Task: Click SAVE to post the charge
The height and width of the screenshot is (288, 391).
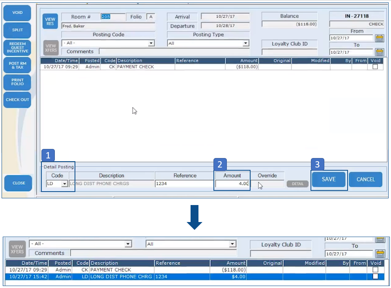Action: [329, 179]
